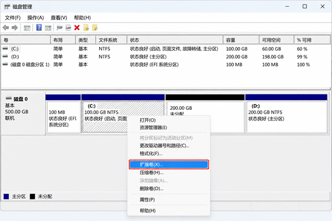Click the 布局 column header

[63, 40]
